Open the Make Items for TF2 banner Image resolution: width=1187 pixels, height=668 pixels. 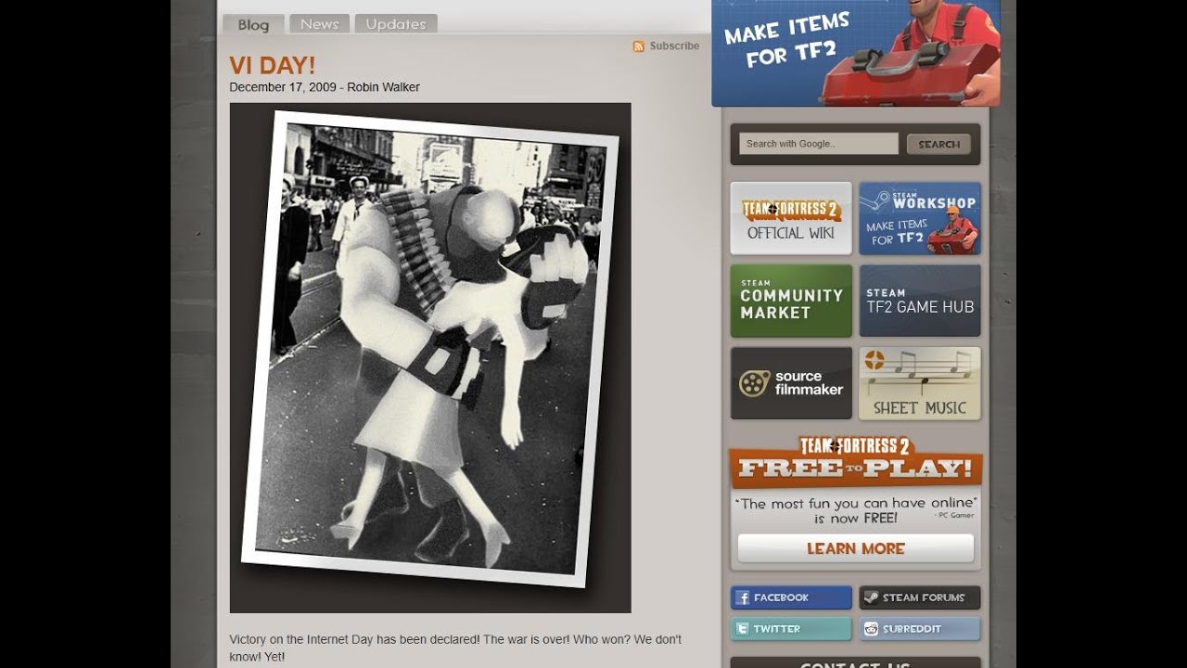tap(856, 53)
